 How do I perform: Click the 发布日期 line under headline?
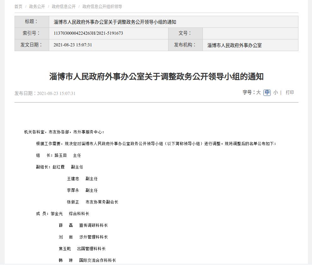pos(45,93)
